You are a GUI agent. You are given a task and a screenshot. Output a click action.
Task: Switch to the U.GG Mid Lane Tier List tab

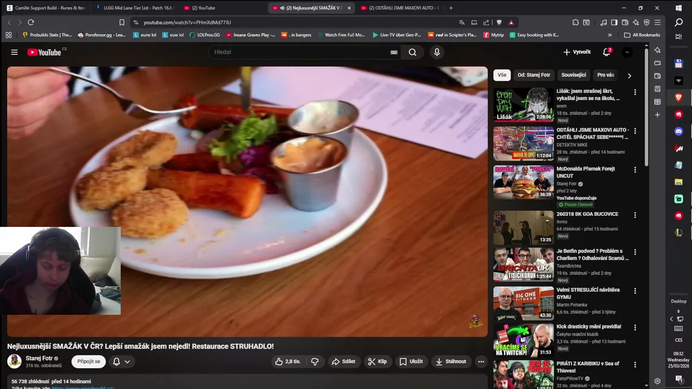[135, 8]
